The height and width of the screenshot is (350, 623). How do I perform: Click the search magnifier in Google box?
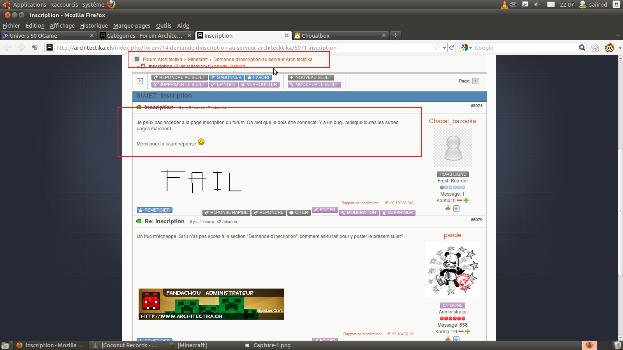pyautogui.click(x=582, y=47)
